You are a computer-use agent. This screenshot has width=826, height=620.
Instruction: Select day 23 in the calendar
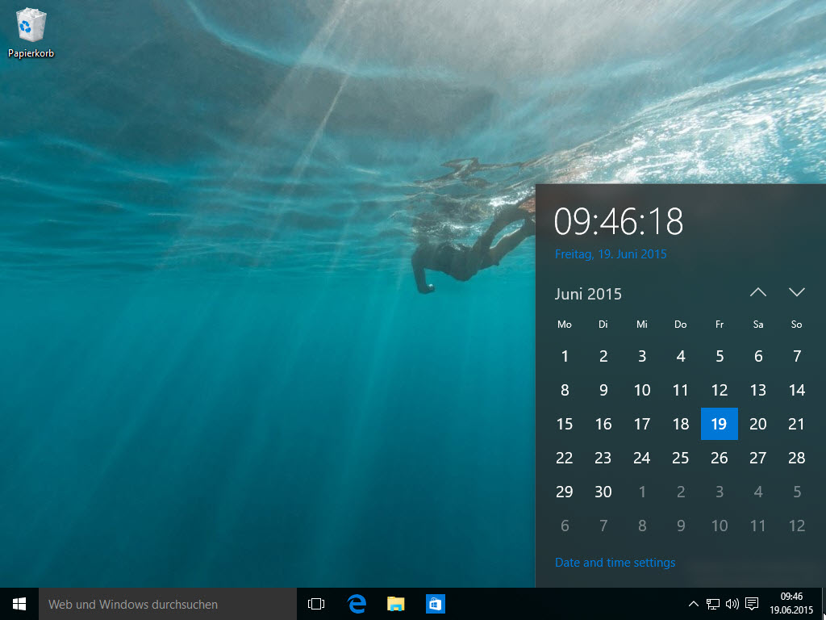pos(603,458)
